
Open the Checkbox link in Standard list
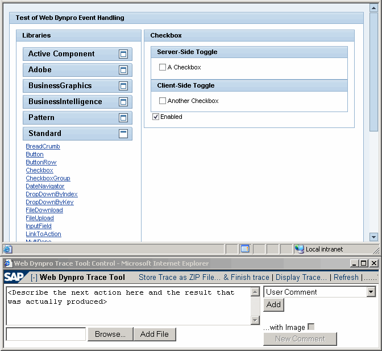(x=39, y=170)
